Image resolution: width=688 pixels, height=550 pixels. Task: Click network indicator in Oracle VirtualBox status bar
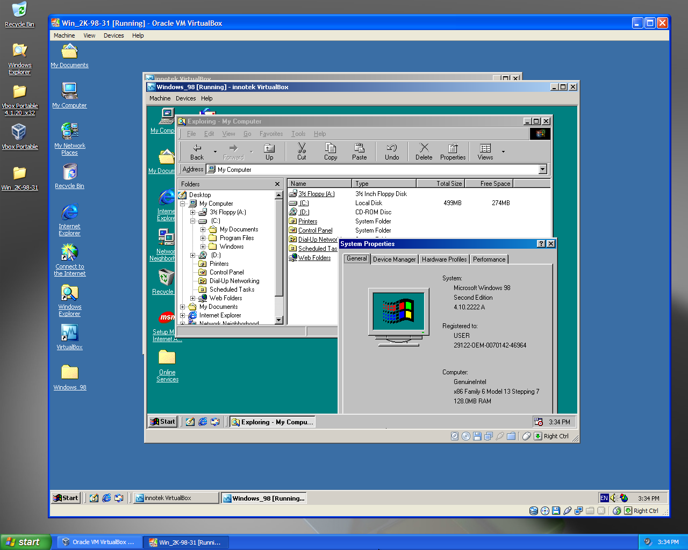coord(579,511)
